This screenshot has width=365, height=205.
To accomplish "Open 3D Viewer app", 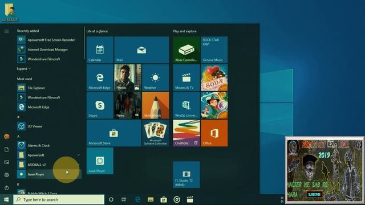I will pos(49,126).
